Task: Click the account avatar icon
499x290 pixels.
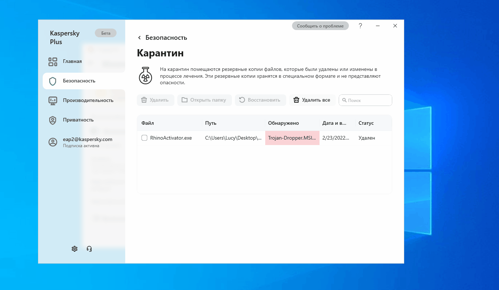Action: tap(53, 142)
